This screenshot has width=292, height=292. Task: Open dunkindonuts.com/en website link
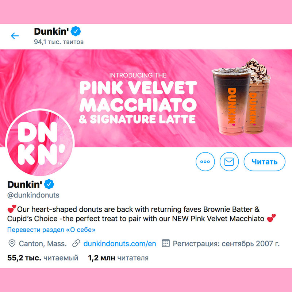[120, 243]
